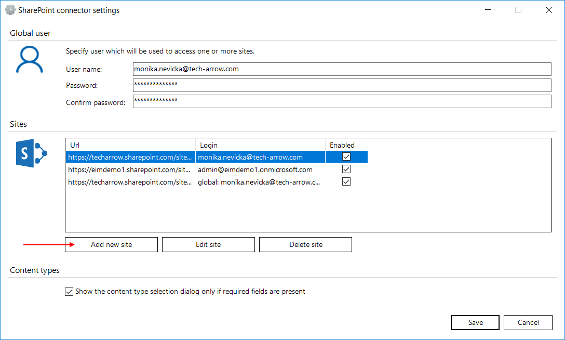This screenshot has height=340, width=565.
Task: Sort sites by the Url column header
Action: [130, 145]
